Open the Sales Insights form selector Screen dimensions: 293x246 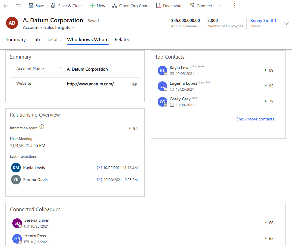[x=60, y=27]
